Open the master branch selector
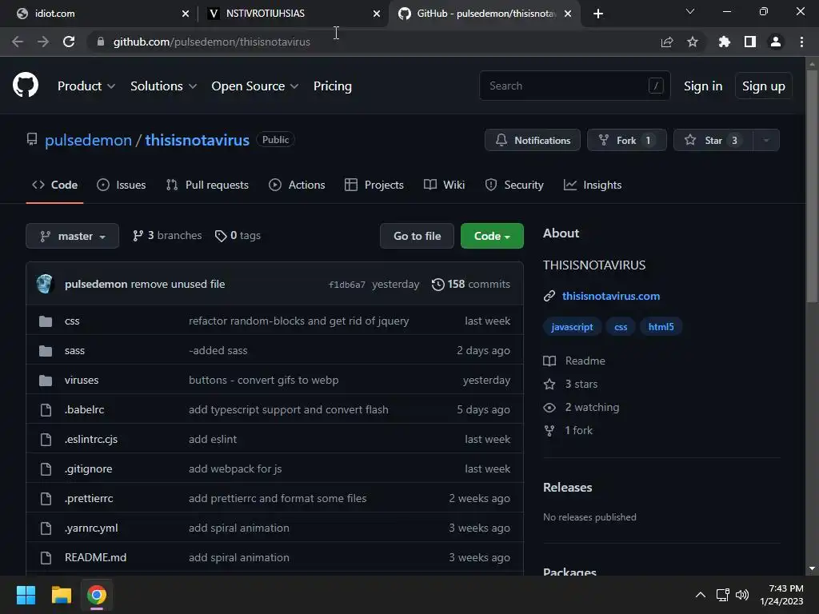Viewport: 819px width, 614px height. [73, 236]
